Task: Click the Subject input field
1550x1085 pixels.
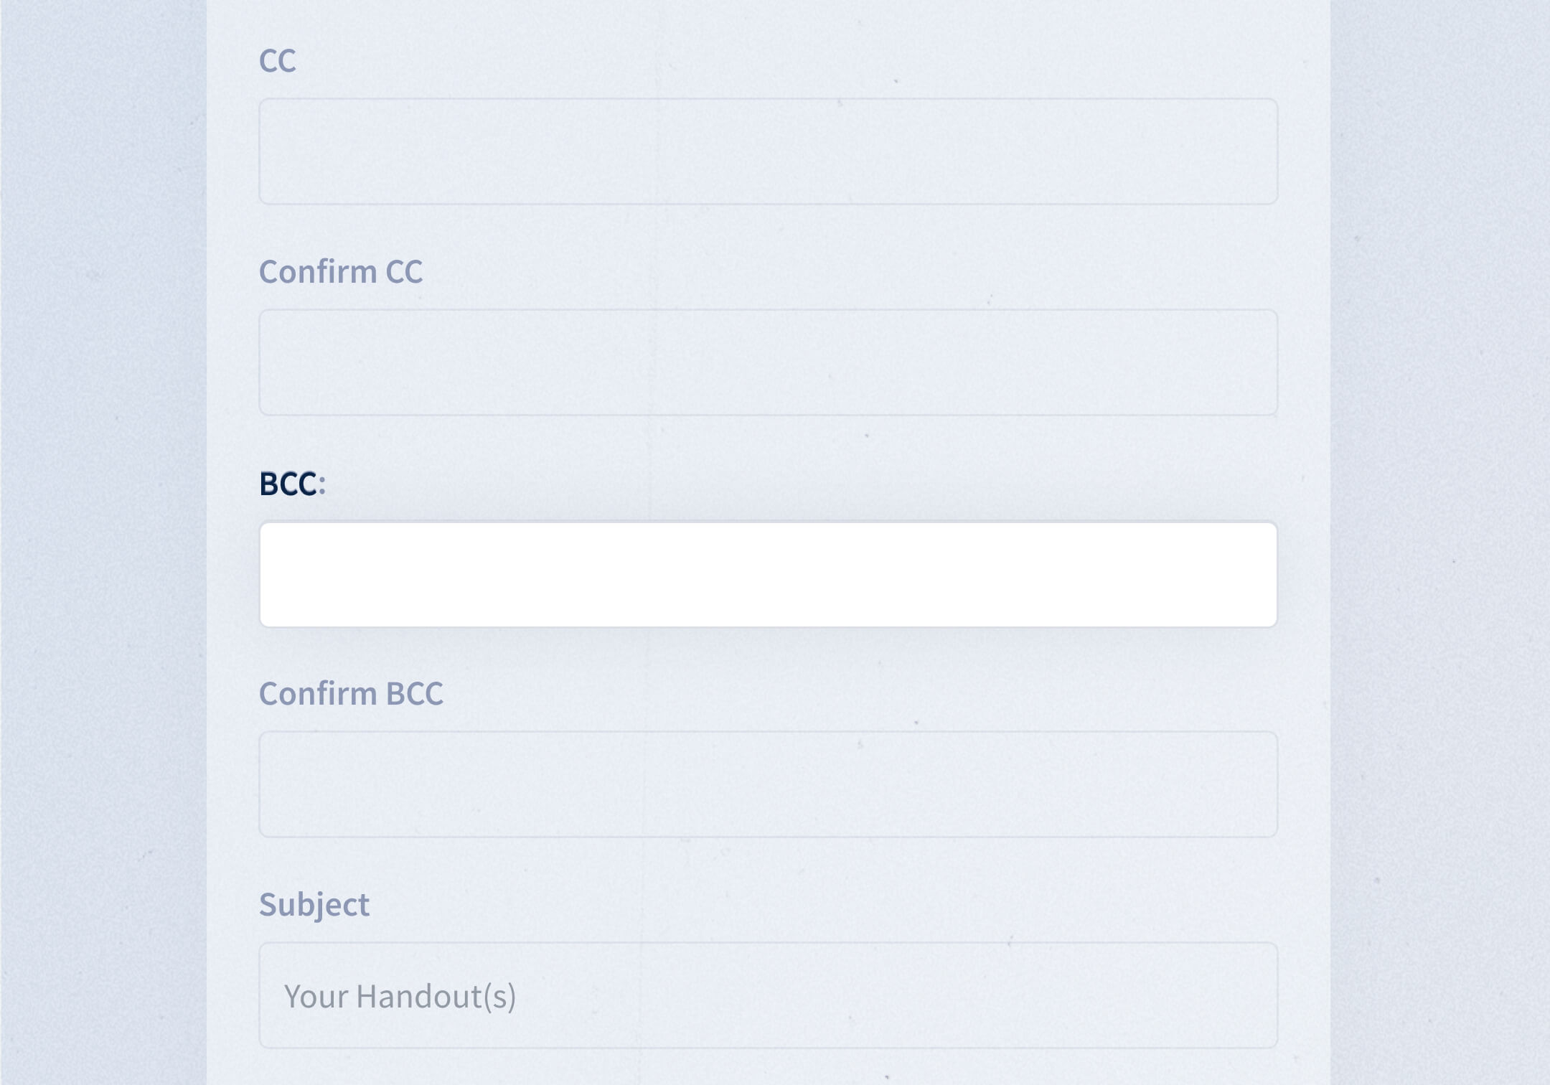Action: click(768, 995)
